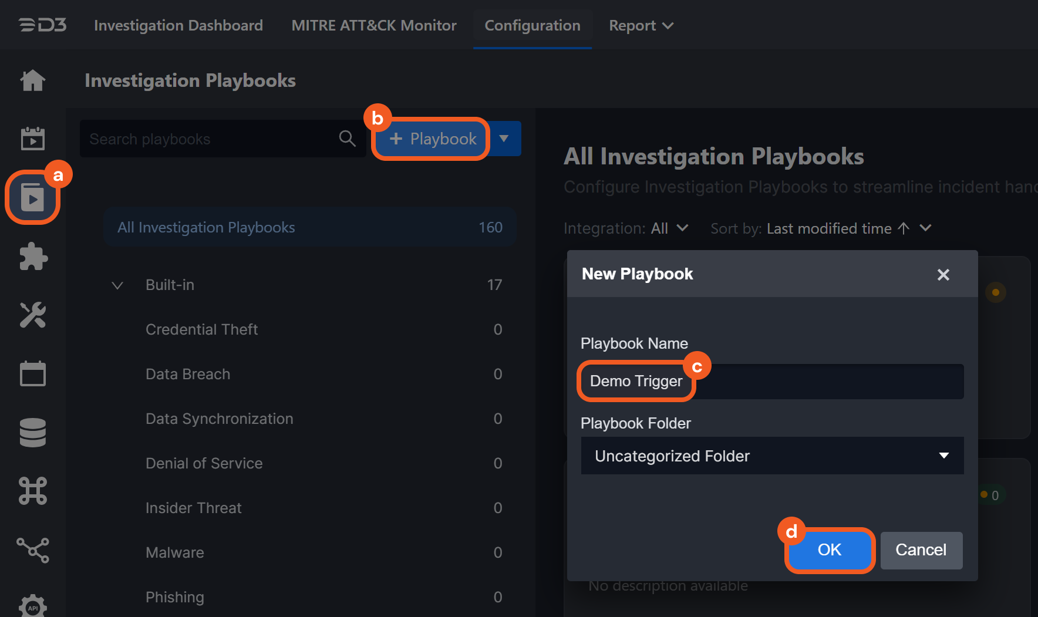
Task: Select the Phishing folder
Action: point(175,597)
